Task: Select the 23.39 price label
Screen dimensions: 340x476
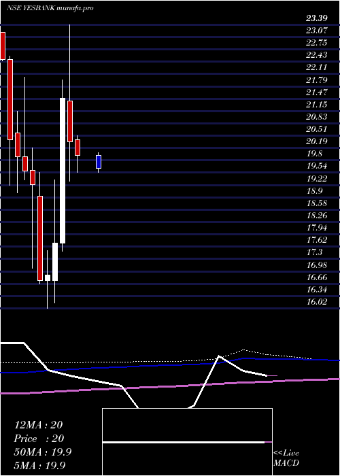Action: pyautogui.click(x=317, y=18)
